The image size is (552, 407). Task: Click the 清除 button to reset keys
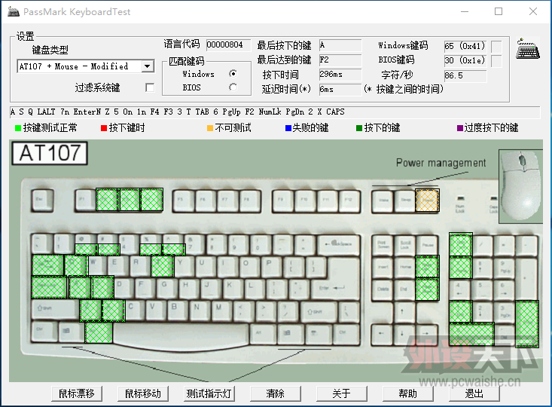(276, 393)
